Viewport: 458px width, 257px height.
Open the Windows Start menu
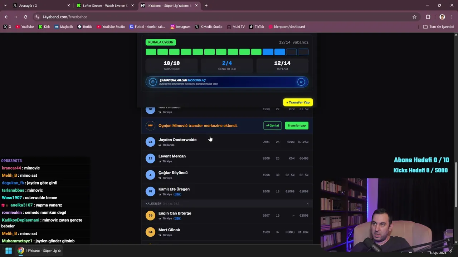9,251
